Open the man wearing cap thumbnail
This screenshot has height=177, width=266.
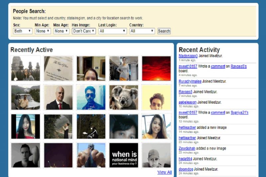pos(156,155)
